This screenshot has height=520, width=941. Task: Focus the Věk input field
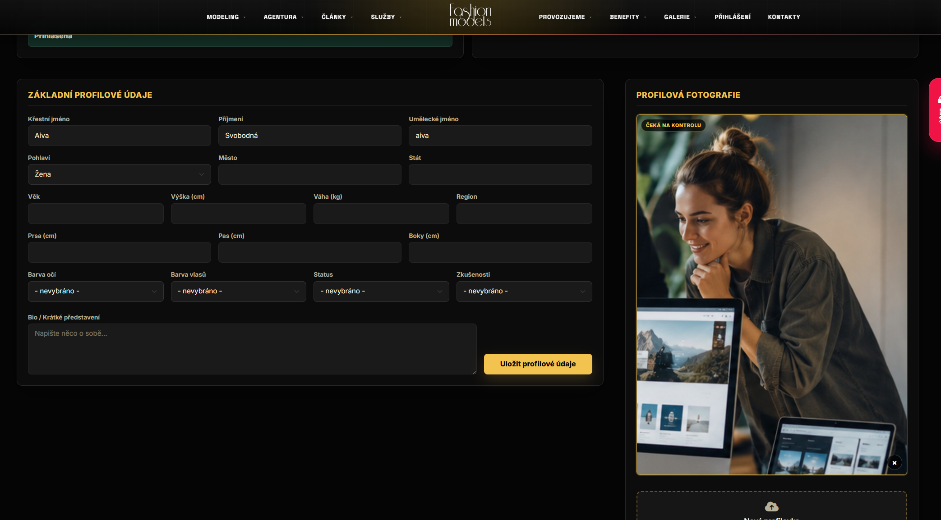96,214
